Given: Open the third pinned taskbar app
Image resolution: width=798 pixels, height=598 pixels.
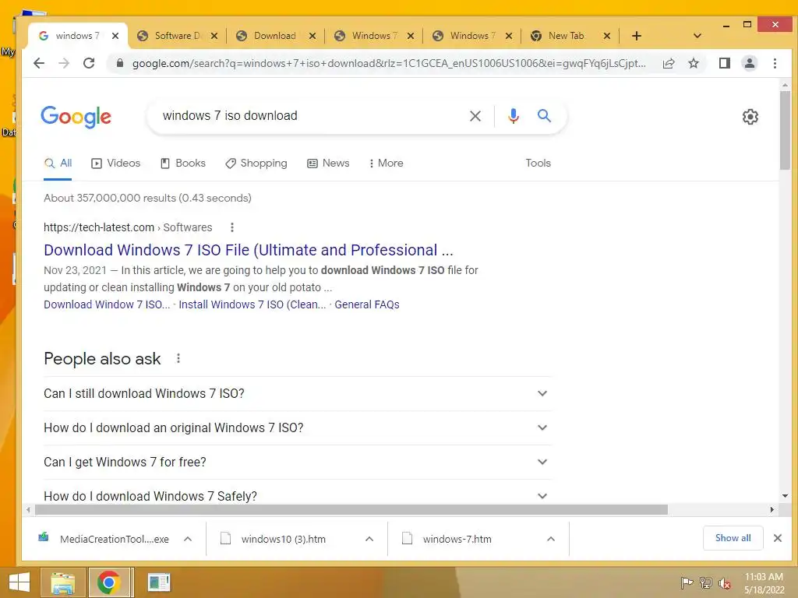Looking at the screenshot, I should pos(159,582).
